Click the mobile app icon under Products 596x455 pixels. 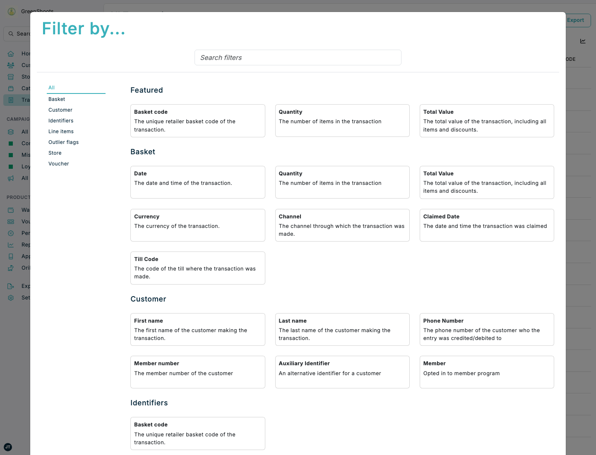pos(10,256)
